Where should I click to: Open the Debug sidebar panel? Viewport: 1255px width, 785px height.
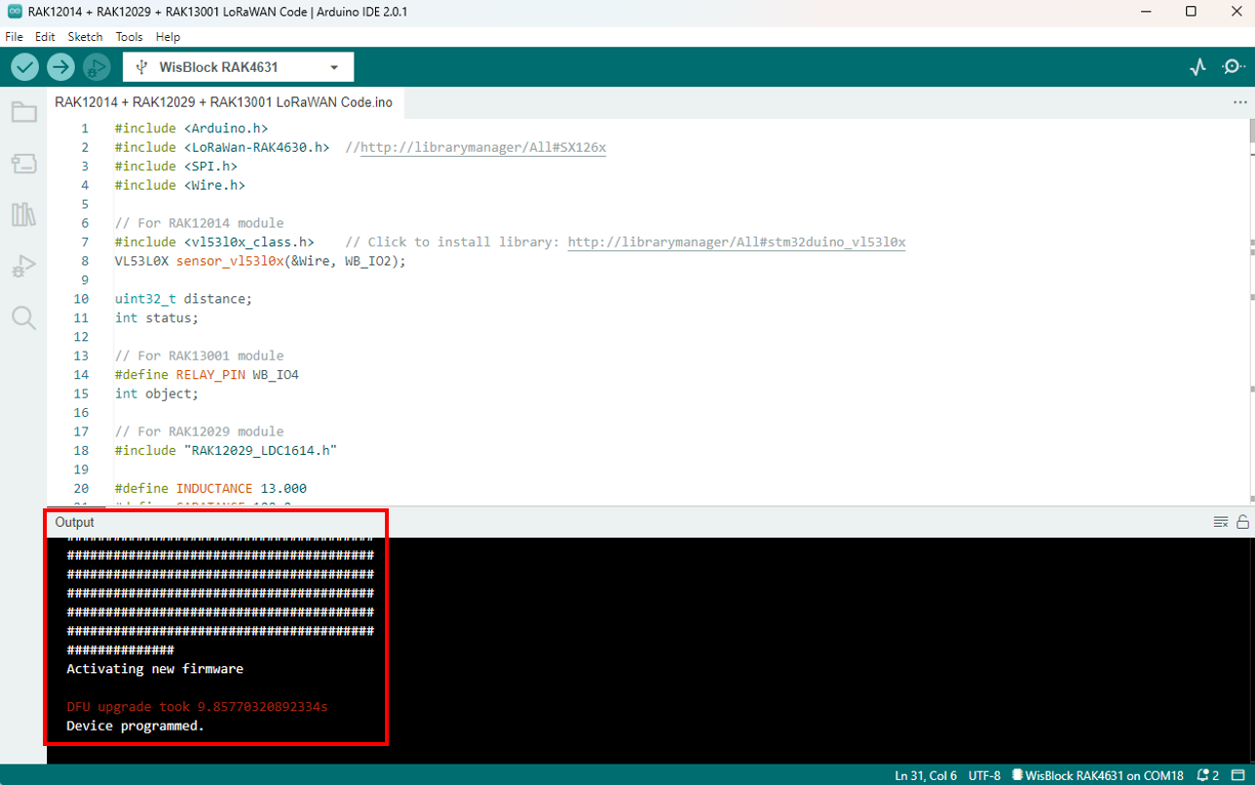[x=23, y=266]
